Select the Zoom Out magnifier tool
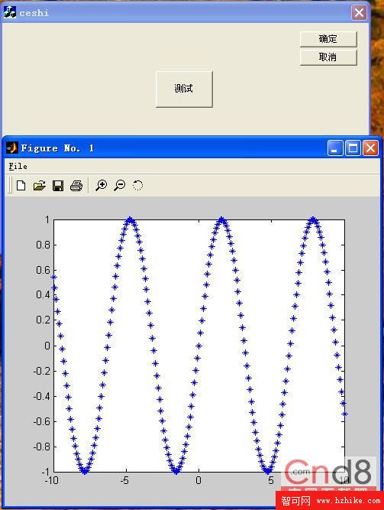 click(120, 185)
